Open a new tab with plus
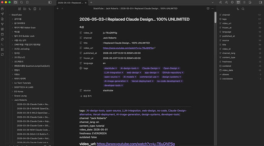This screenshot has height=146, width=264. tap(91, 3)
